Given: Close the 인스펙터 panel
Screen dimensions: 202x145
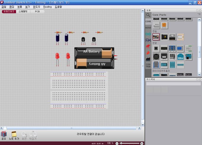Looking at the screenshot, I should (x=200, y=79).
